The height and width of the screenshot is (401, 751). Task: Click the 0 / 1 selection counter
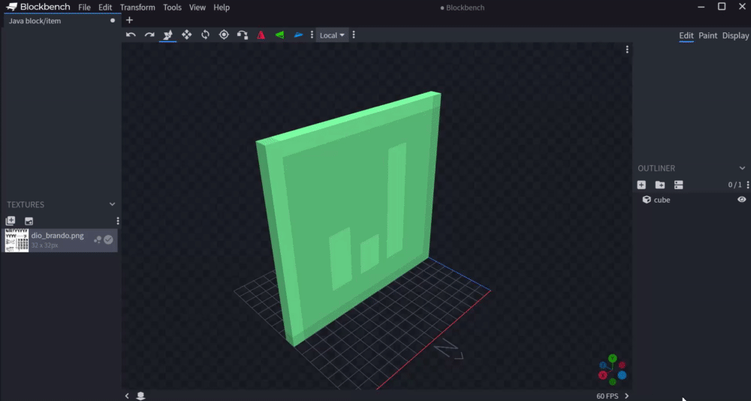point(734,185)
